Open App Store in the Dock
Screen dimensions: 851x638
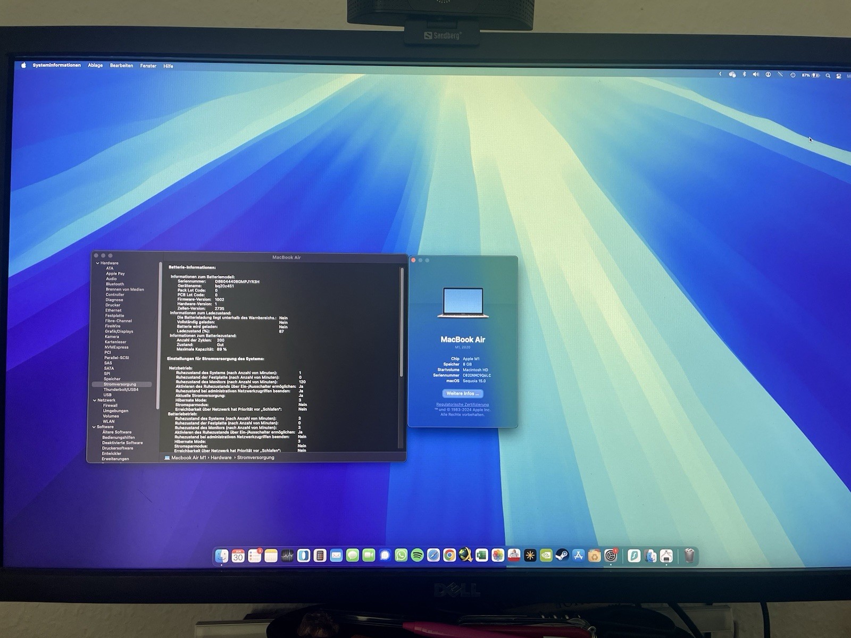pyautogui.click(x=578, y=556)
